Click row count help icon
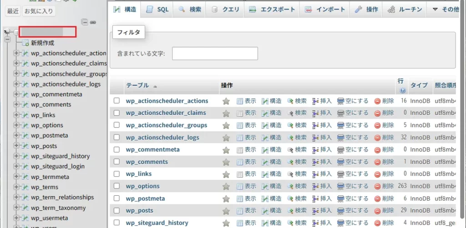Screen dimensions: 466x228 (x=403, y=91)
